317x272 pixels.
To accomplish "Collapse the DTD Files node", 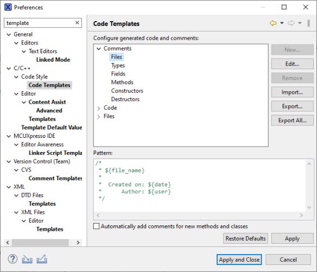I will 16,195.
